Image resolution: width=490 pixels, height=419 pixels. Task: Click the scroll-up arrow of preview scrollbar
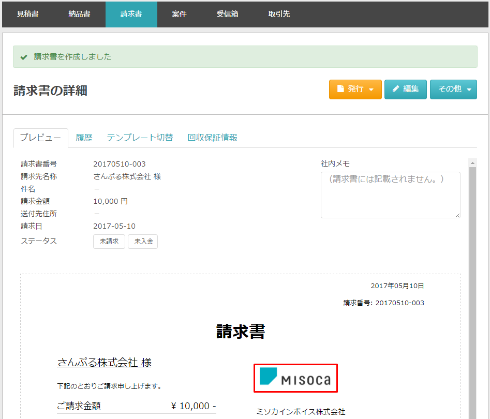[x=472, y=163]
